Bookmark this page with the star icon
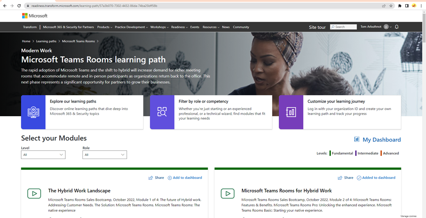 [391, 6]
